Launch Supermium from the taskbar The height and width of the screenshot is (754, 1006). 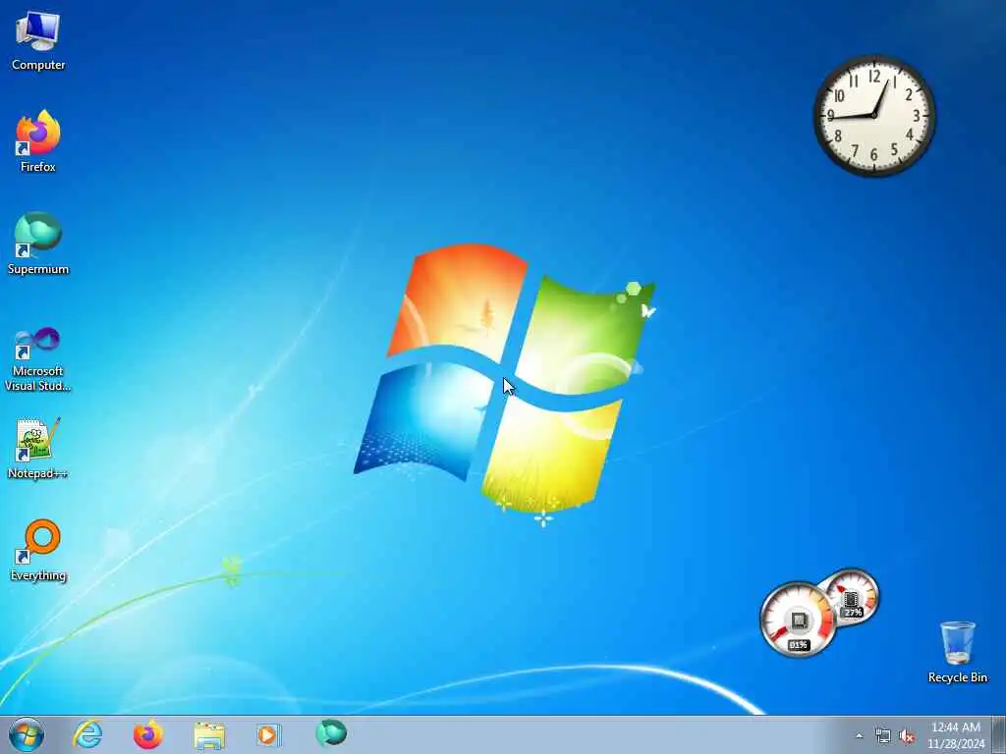click(x=331, y=733)
